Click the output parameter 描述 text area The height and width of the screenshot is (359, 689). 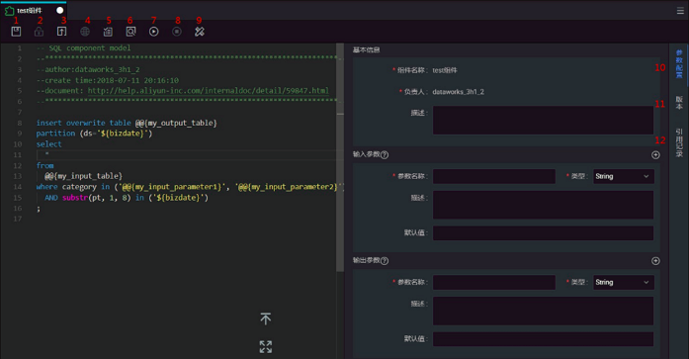[x=543, y=312]
